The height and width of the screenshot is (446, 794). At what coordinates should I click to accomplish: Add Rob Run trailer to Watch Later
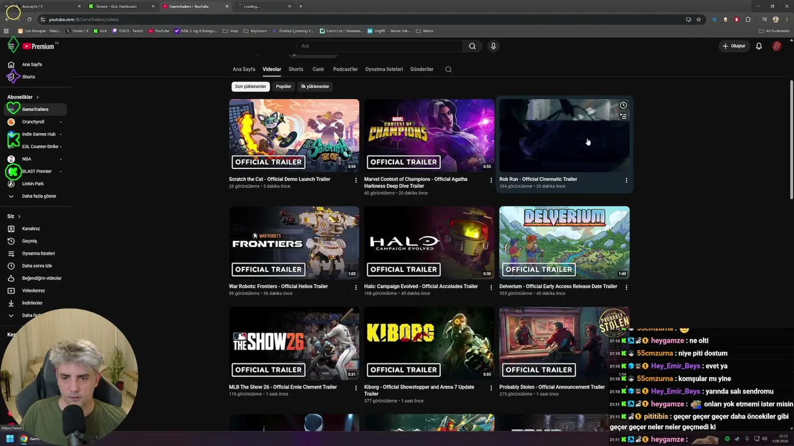tap(623, 105)
